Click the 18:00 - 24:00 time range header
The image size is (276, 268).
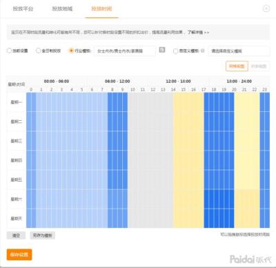tap(239, 82)
